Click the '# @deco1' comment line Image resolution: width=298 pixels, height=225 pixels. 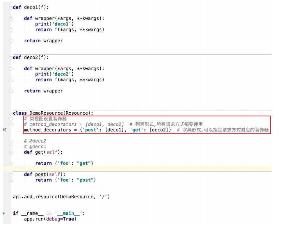pyautogui.click(x=35, y=147)
